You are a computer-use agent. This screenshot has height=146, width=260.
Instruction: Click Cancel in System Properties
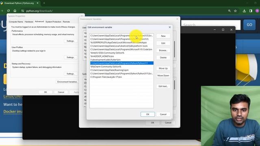[x=61, y=92]
